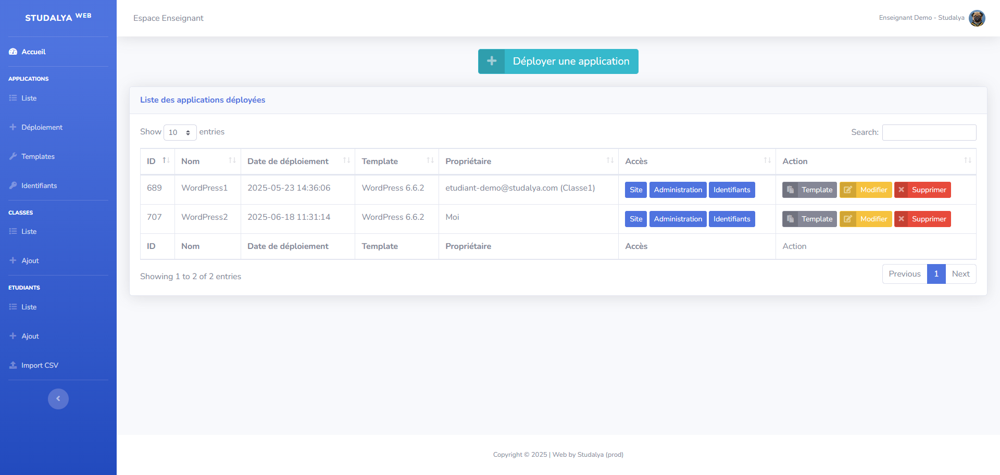Click Déployer une application button
Viewport: 1000px width, 475px height.
[x=558, y=61]
